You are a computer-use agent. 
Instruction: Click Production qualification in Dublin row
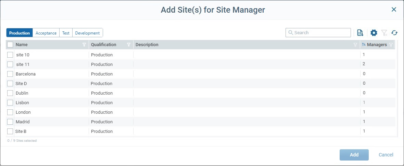102,93
